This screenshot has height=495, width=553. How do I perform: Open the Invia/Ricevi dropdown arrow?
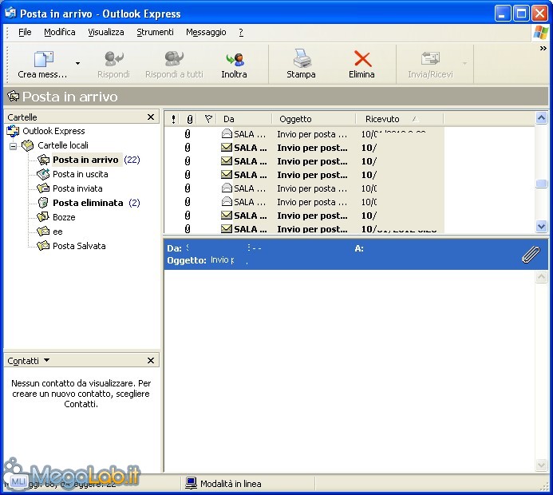click(465, 64)
